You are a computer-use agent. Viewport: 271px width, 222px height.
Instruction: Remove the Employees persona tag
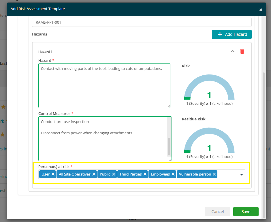click(173, 174)
